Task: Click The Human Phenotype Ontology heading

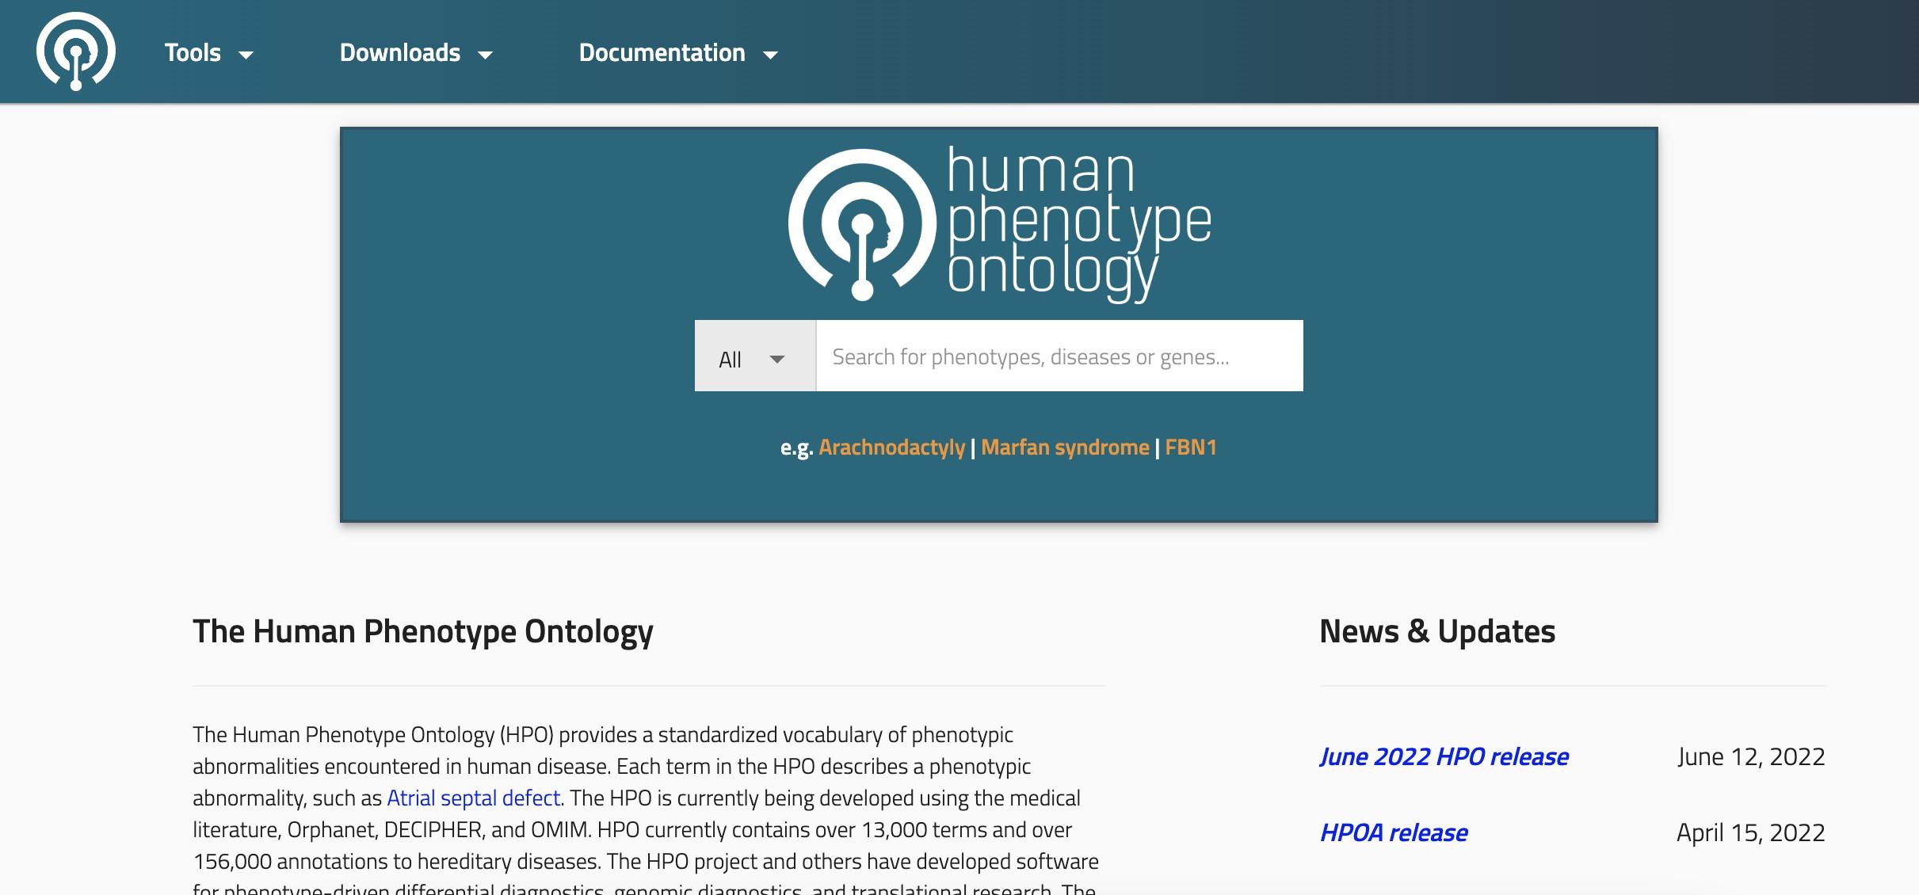Action: [x=423, y=632]
